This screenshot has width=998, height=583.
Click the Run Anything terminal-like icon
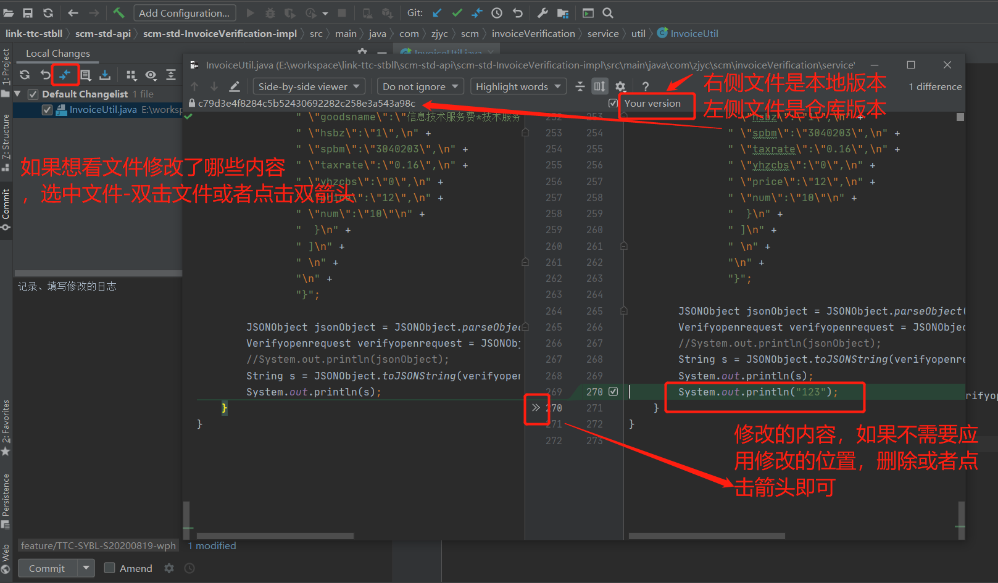[588, 13]
